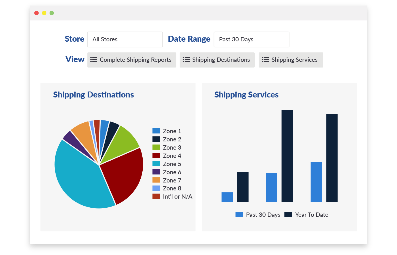Click the Past 30 Days legend square
Screen dimensions: 397x255
coord(239,214)
